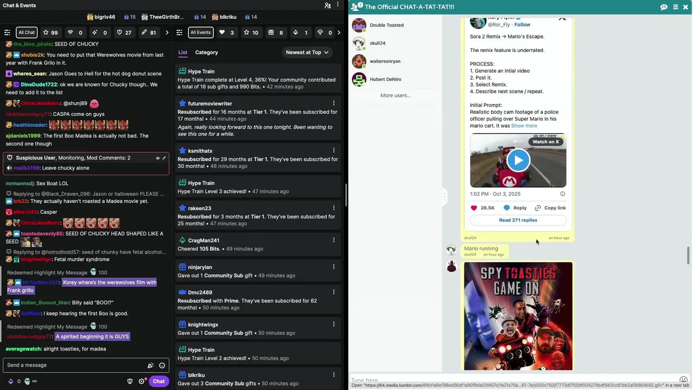This screenshot has height=390, width=693.
Task: Filter chat by shield count 27
Action: point(124,32)
